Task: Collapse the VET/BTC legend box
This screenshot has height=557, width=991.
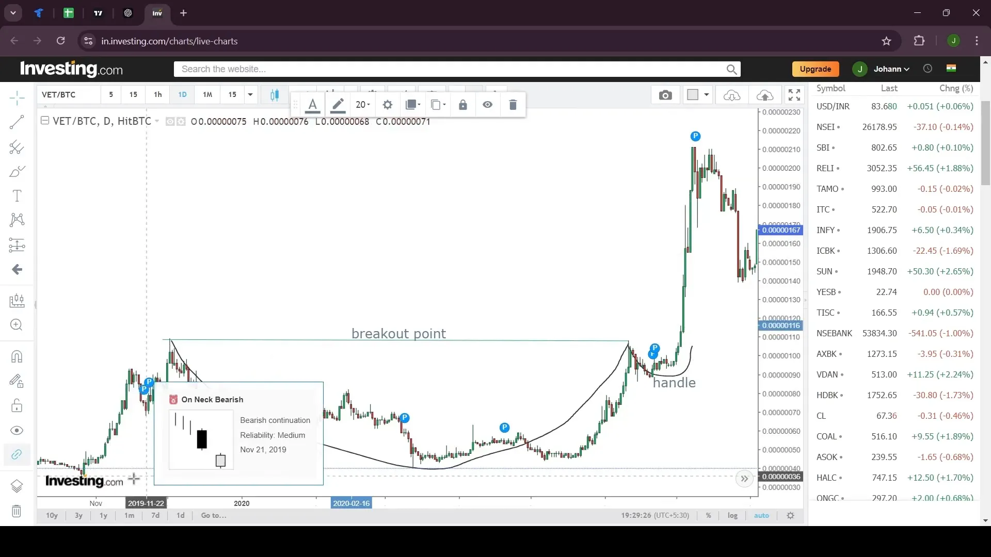Action: tap(45, 120)
